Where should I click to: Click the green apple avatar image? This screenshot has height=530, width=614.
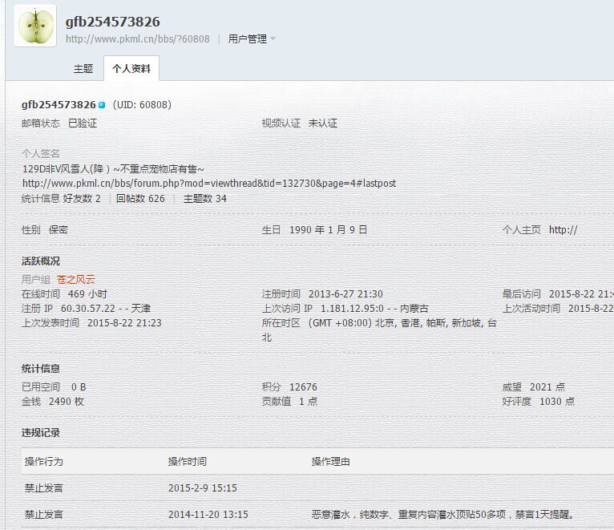(35, 26)
